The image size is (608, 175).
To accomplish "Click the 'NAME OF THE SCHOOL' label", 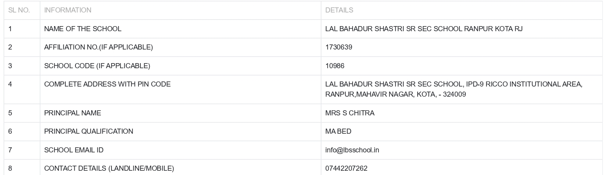I will (x=83, y=29).
